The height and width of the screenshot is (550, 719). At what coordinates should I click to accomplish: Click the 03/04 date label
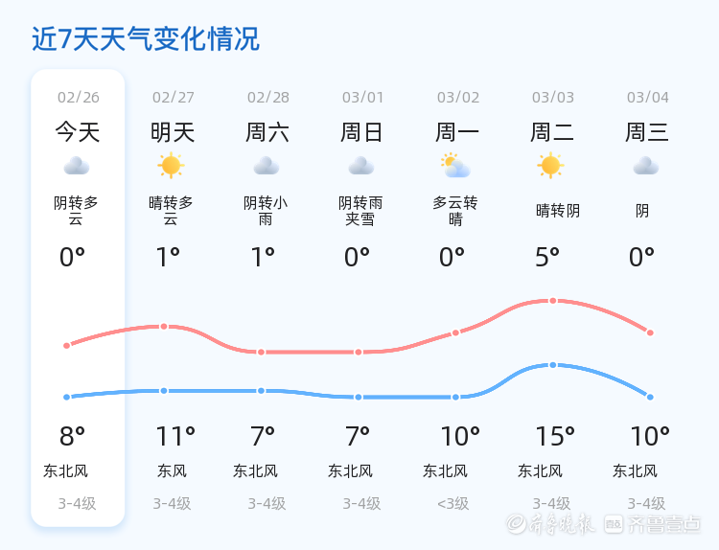648,98
